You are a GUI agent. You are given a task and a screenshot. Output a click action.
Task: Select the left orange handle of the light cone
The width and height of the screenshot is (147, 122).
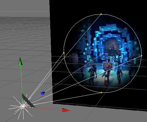tap(64, 53)
